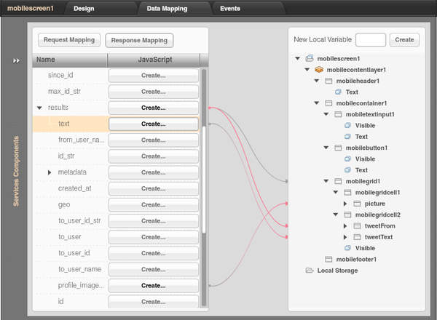Expand the tweetFrom tree node
The image size is (437, 320).
pyautogui.click(x=345, y=226)
